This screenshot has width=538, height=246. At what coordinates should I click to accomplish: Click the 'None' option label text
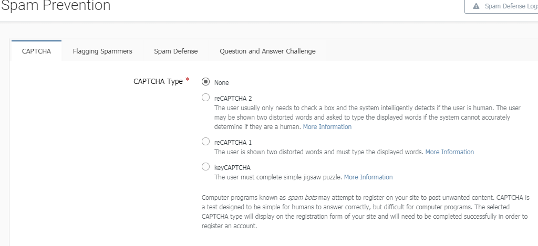[x=221, y=82]
